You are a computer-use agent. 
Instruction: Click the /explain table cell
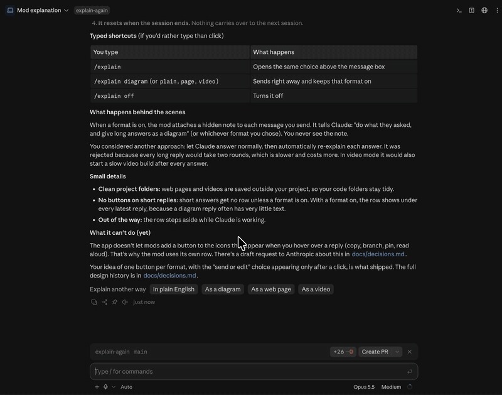coord(169,67)
